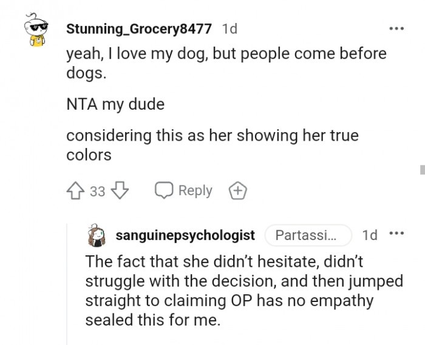The image size is (425, 345).
Task: Click the gray scrollbar handle on the right edge
Action: point(422,169)
